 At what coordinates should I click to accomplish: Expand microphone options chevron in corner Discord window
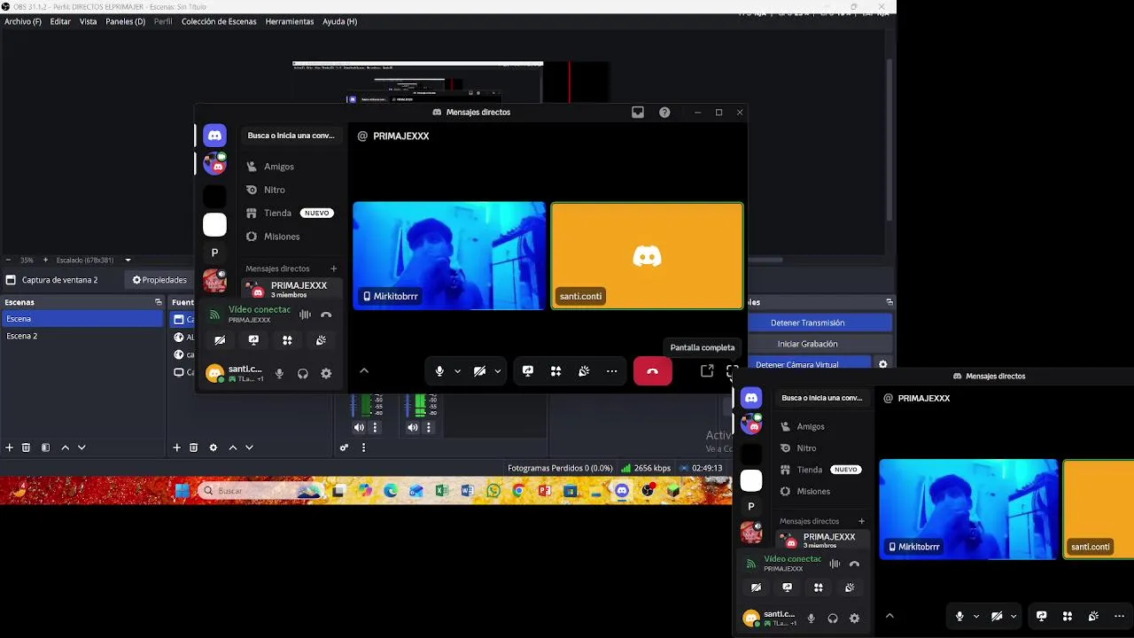[976, 616]
